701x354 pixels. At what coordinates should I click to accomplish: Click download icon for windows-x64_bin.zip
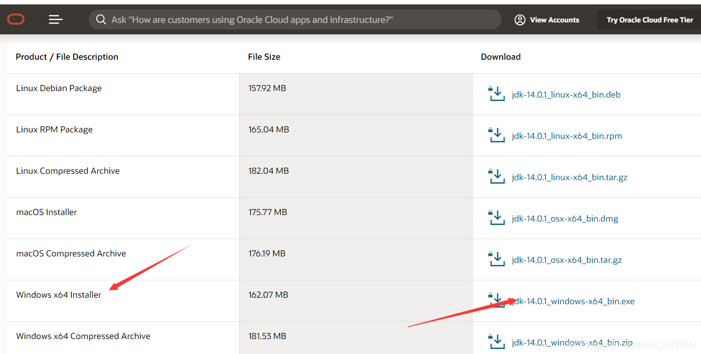(x=497, y=342)
